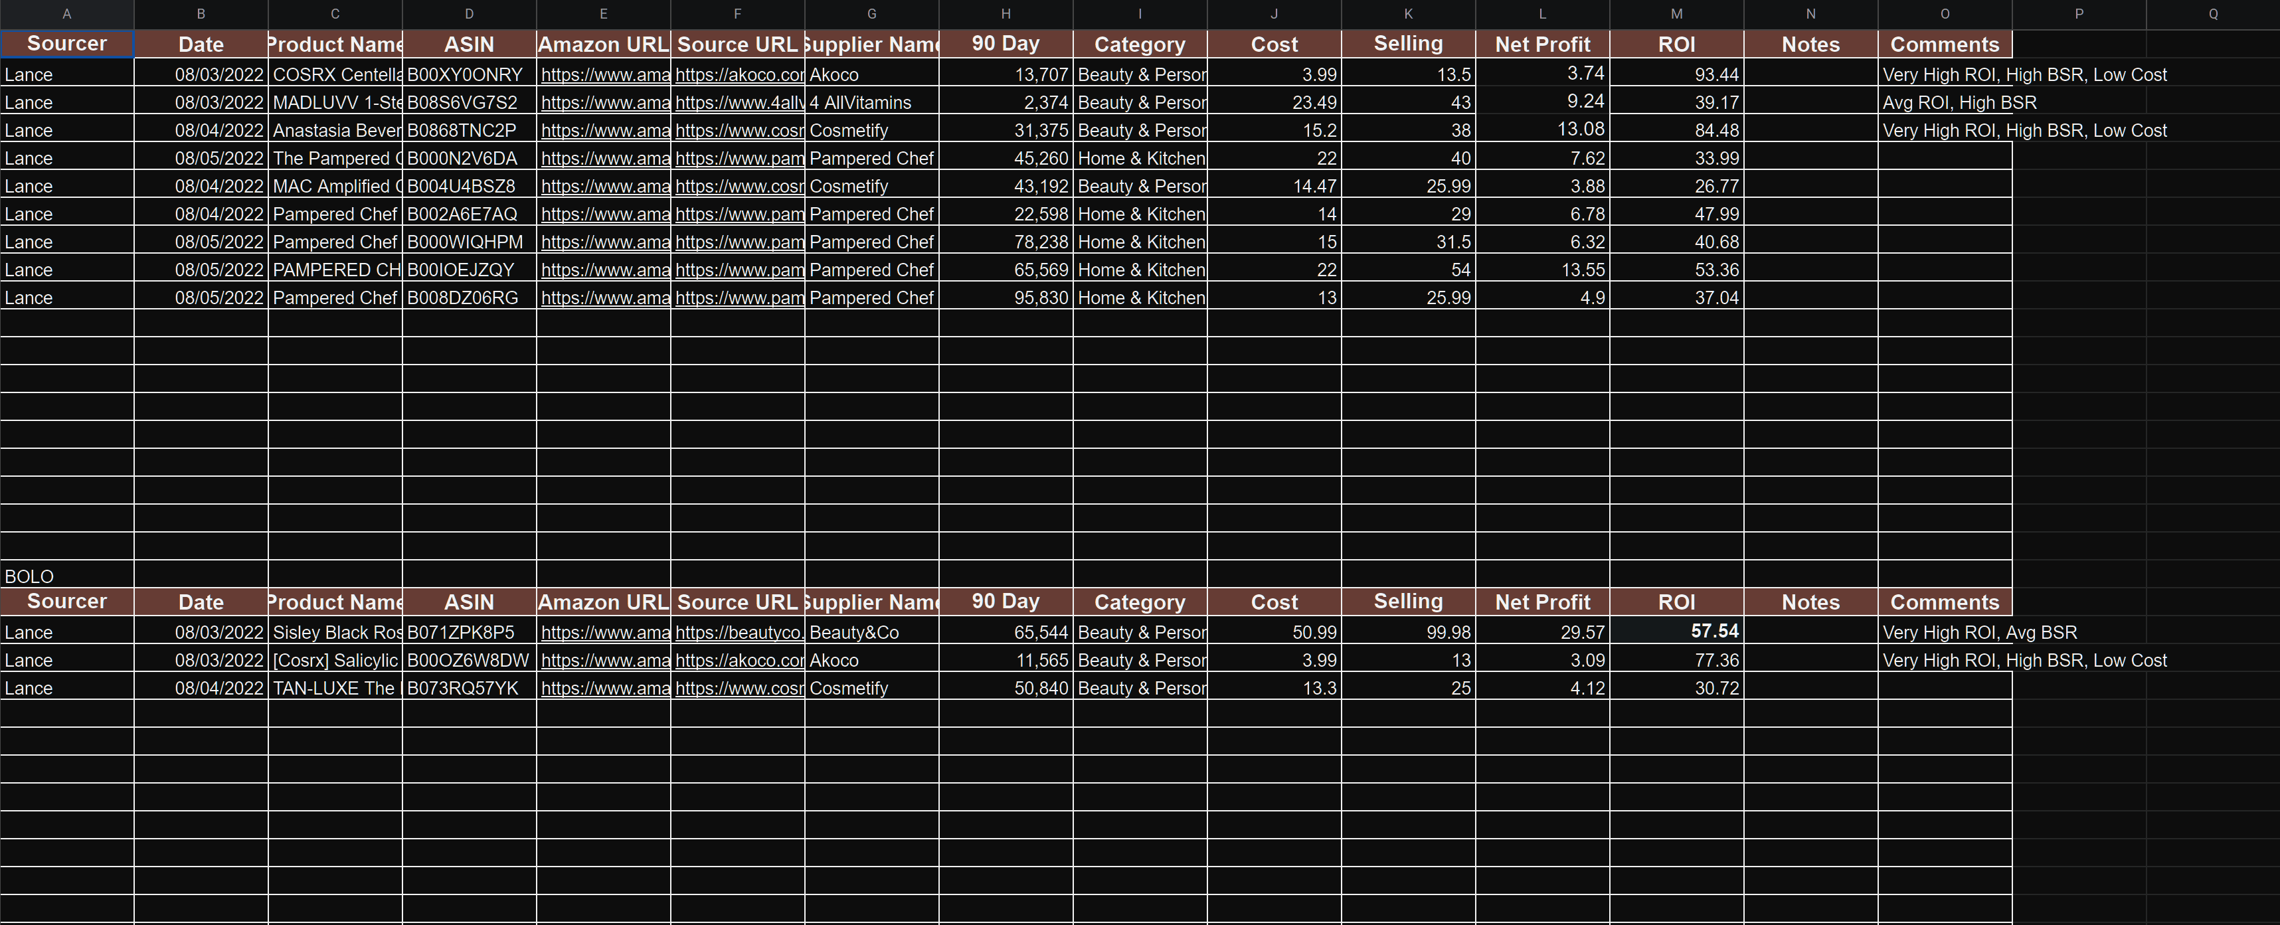Click the Akoco source URL in first row
Image resolution: width=2280 pixels, height=925 pixels.
click(x=738, y=75)
